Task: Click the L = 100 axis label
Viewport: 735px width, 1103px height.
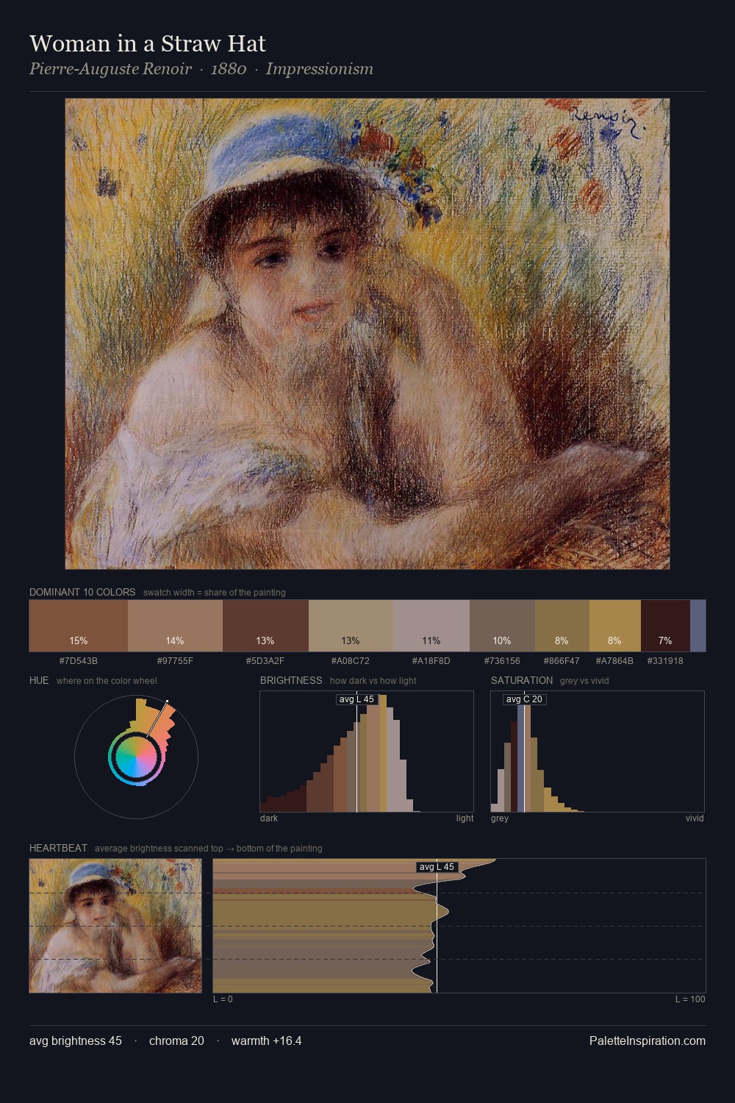Action: pyautogui.click(x=690, y=999)
